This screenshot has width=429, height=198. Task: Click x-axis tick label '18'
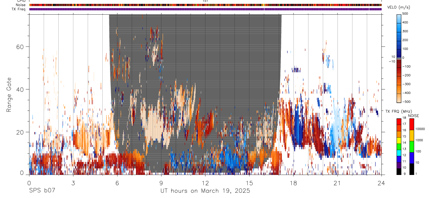click(293, 183)
